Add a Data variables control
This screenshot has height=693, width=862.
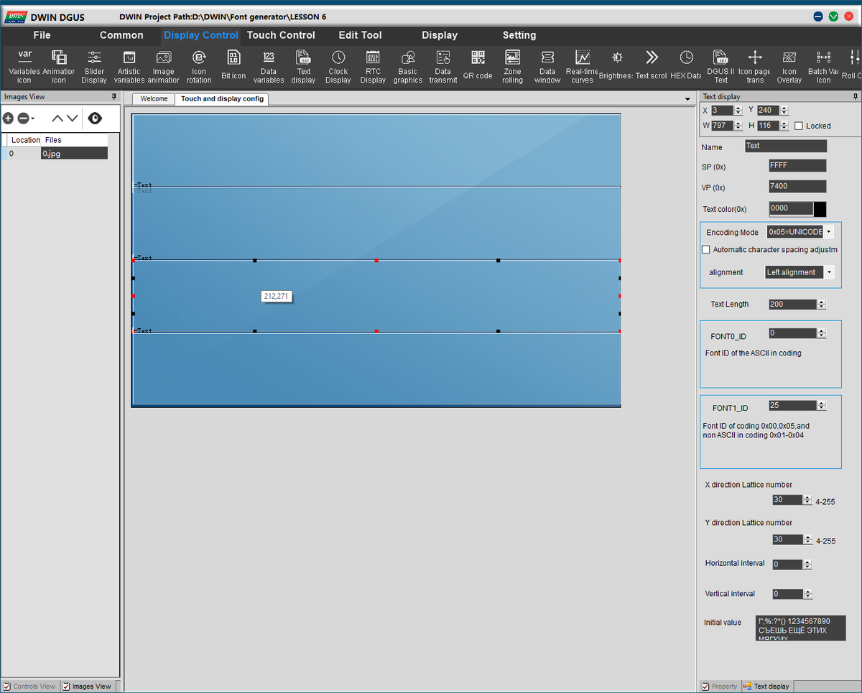[269, 66]
